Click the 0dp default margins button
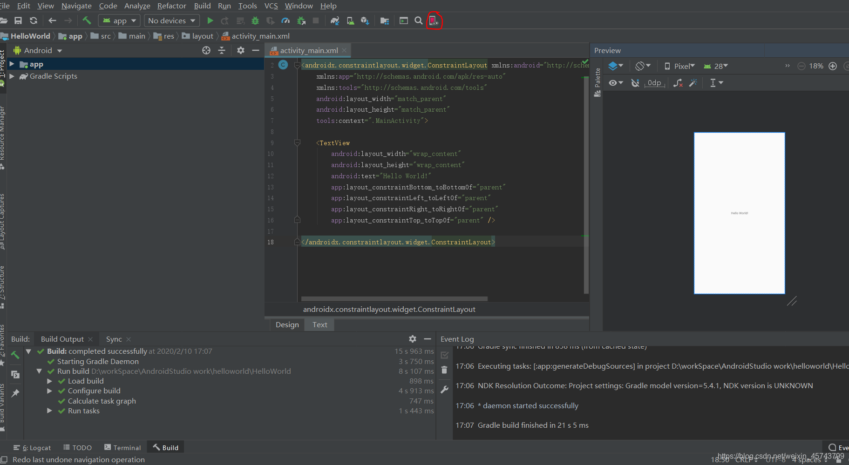 pos(654,83)
